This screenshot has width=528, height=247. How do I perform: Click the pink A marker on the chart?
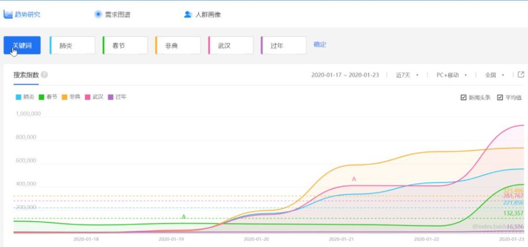354,179
